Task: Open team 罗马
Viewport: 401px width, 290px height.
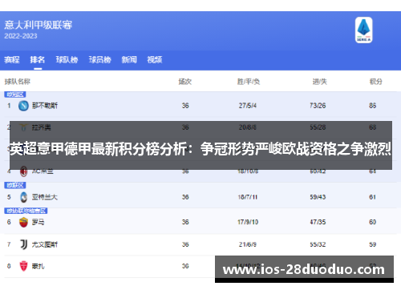Action: click(x=38, y=222)
